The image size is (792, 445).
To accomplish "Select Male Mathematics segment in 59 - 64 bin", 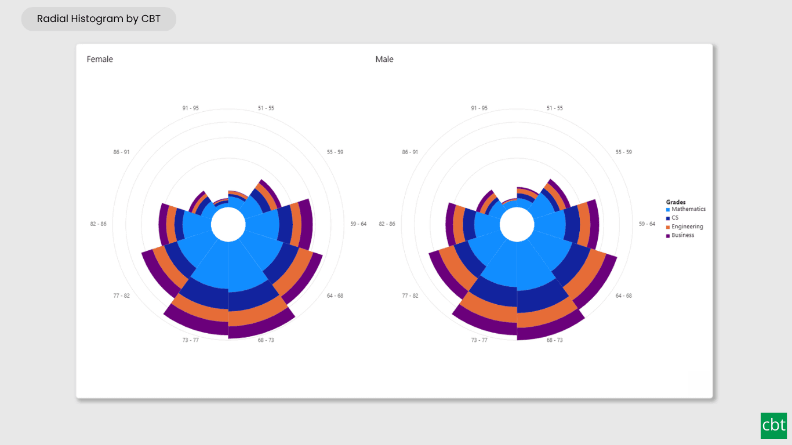I will (550, 225).
